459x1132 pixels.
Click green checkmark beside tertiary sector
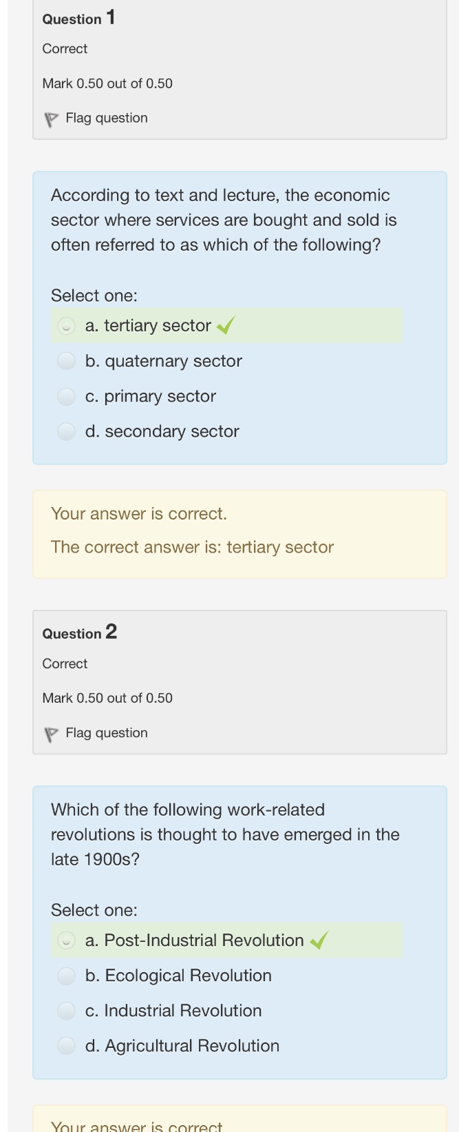click(x=226, y=325)
